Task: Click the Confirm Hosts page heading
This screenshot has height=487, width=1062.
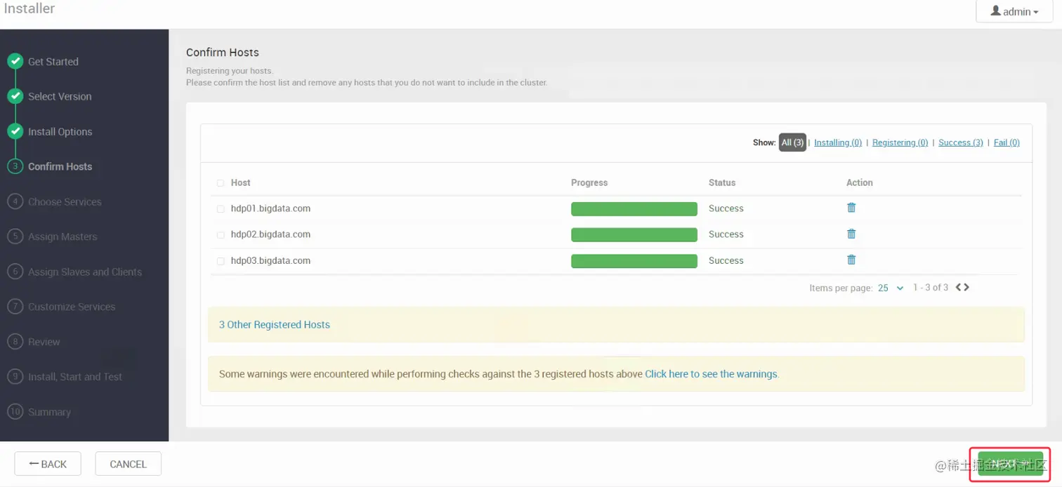Action: [x=223, y=53]
